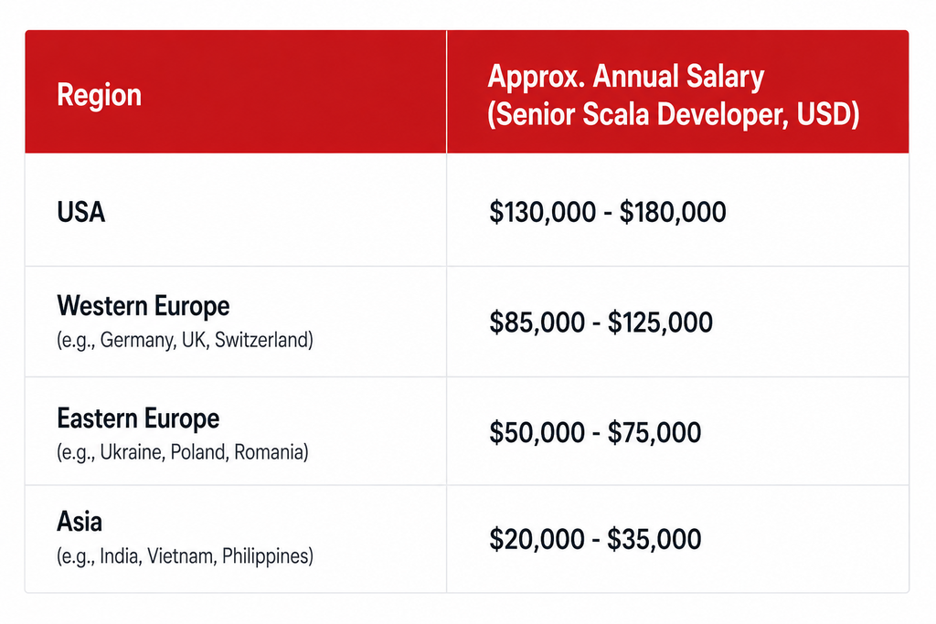This screenshot has height=624, width=936.
Task: Click the $130,000 - $180,000 salary cell
Action: coord(608,212)
